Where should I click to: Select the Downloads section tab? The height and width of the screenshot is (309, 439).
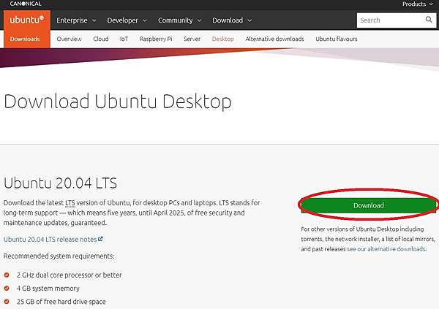pos(25,39)
